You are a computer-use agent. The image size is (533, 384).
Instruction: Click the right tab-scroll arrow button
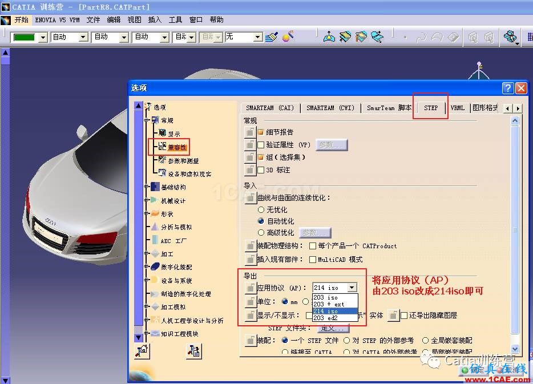pos(518,108)
